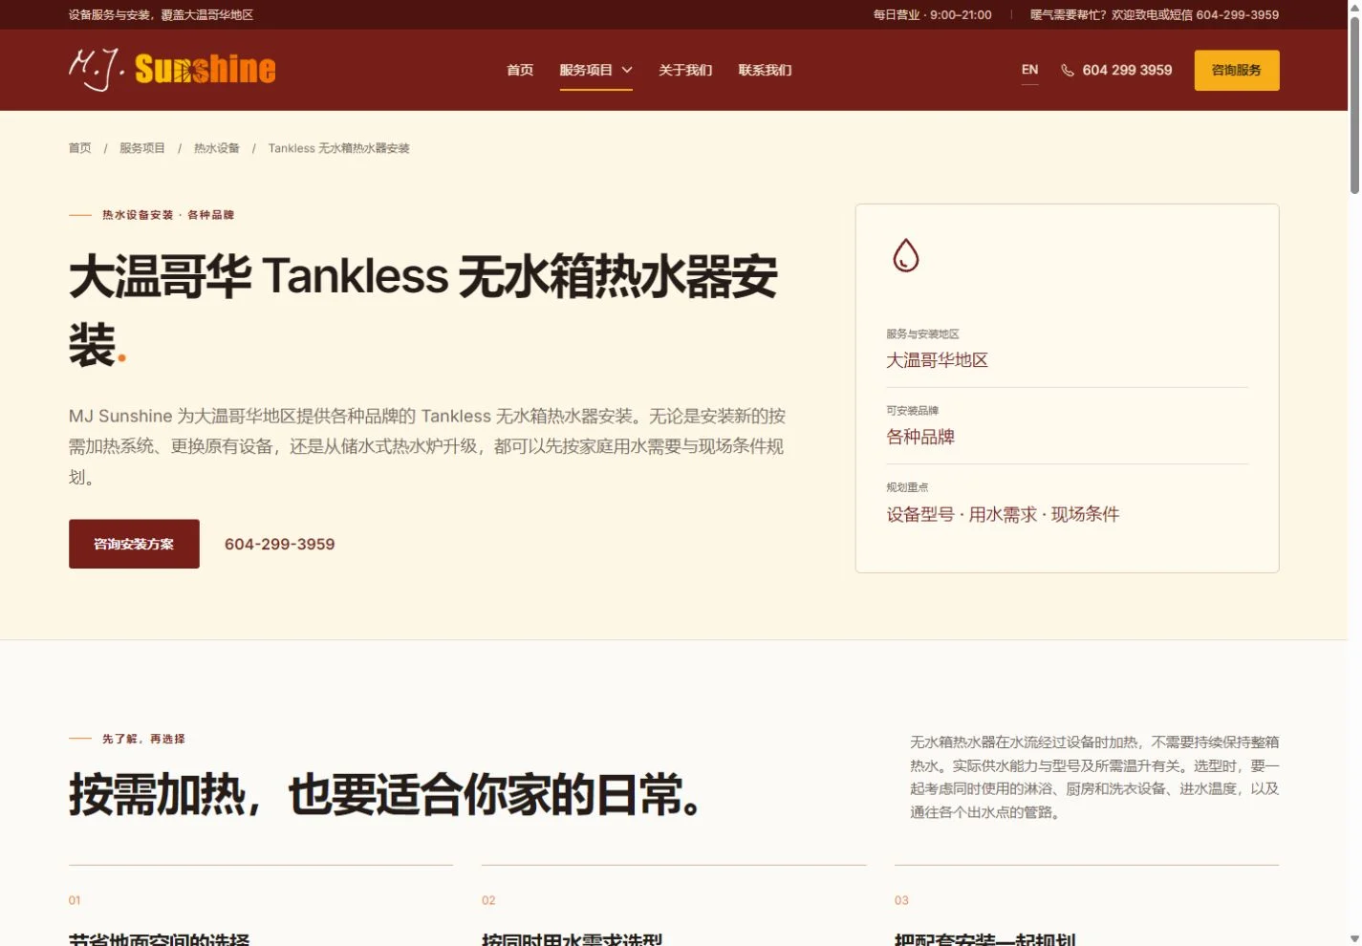Click breadcrumb text Tankless 无水箱热水器安装
Viewport: 1362px width, 946px height.
tap(338, 148)
